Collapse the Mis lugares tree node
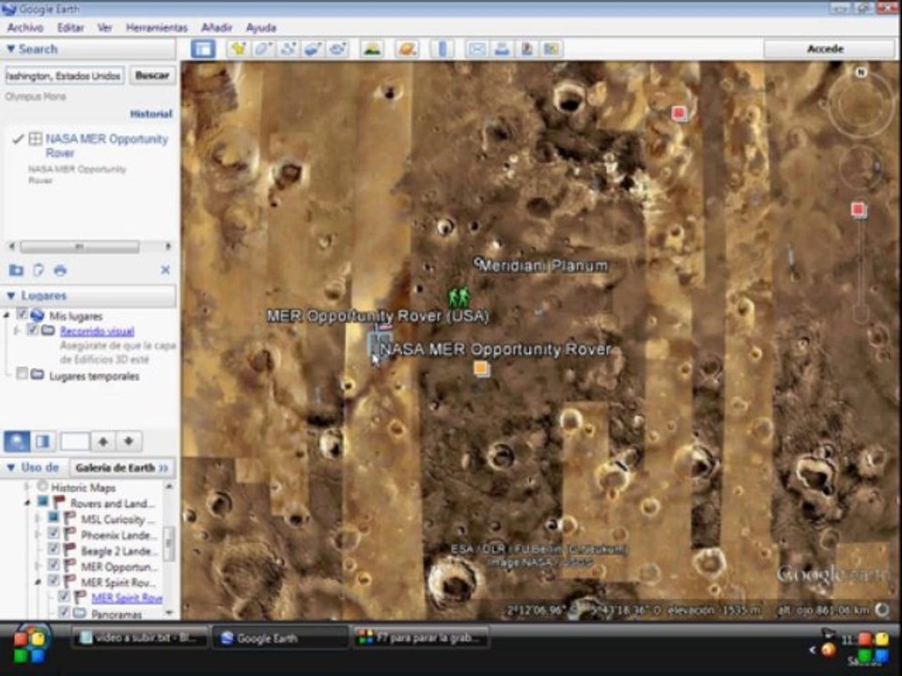Viewport: 902px width, 676px height. pos(7,315)
